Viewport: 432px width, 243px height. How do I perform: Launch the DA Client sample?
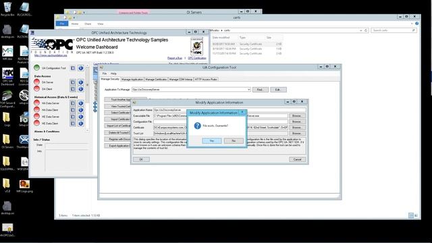73,89
